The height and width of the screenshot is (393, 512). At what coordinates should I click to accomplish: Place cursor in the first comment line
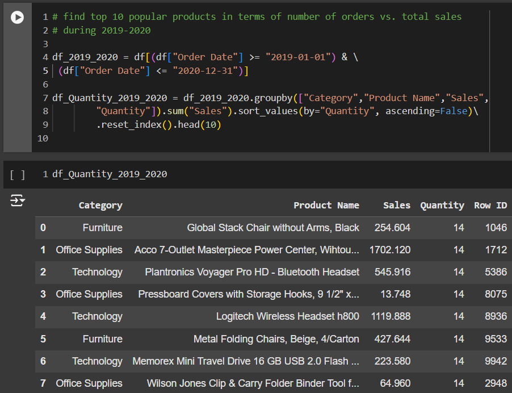tap(255, 17)
